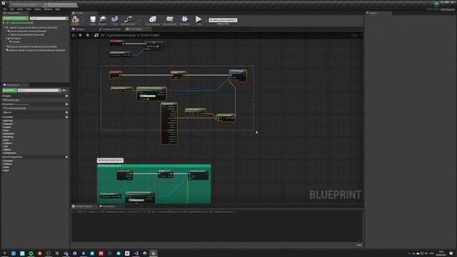
Task: Select the SpringArm component
Action: point(16,38)
